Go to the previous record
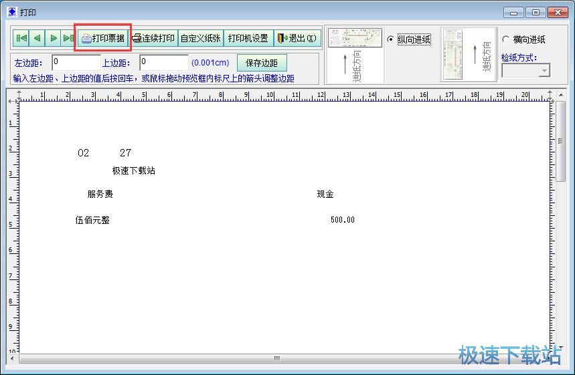575x375 pixels. pos(37,38)
